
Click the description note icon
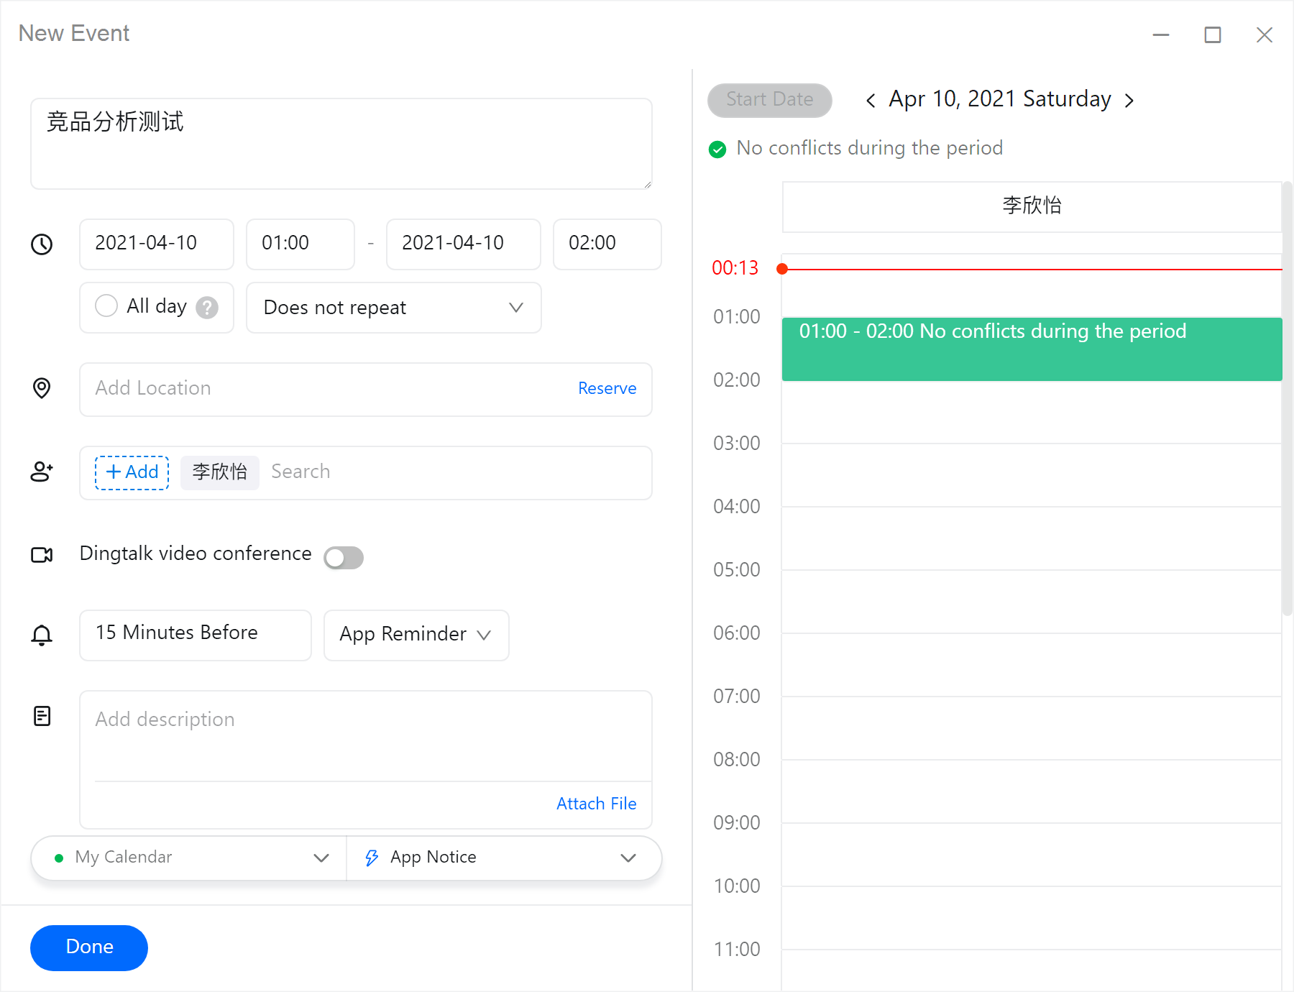(42, 715)
